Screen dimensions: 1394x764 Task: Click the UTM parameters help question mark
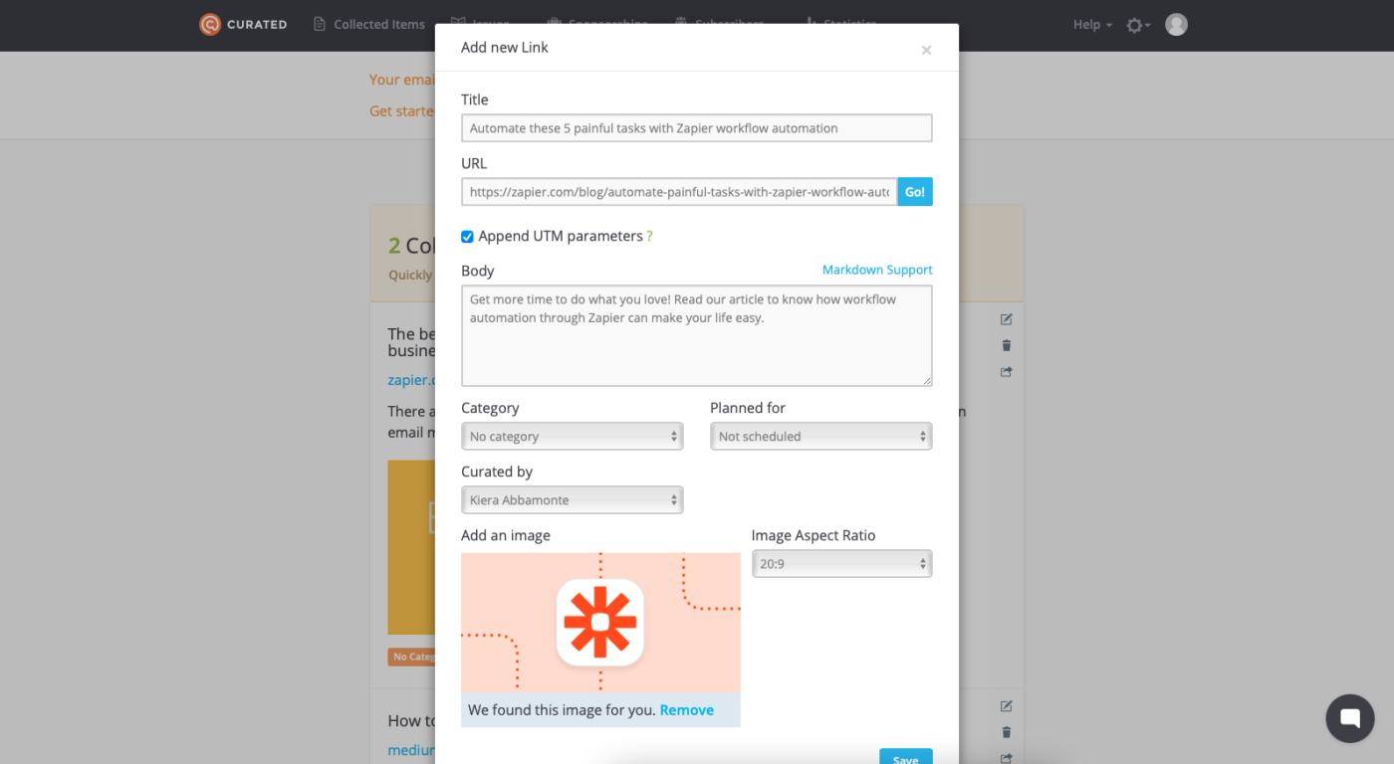649,237
